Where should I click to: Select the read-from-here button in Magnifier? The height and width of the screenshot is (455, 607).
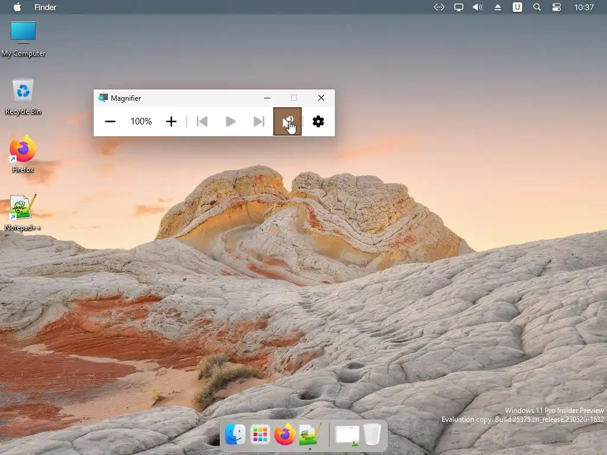[287, 121]
